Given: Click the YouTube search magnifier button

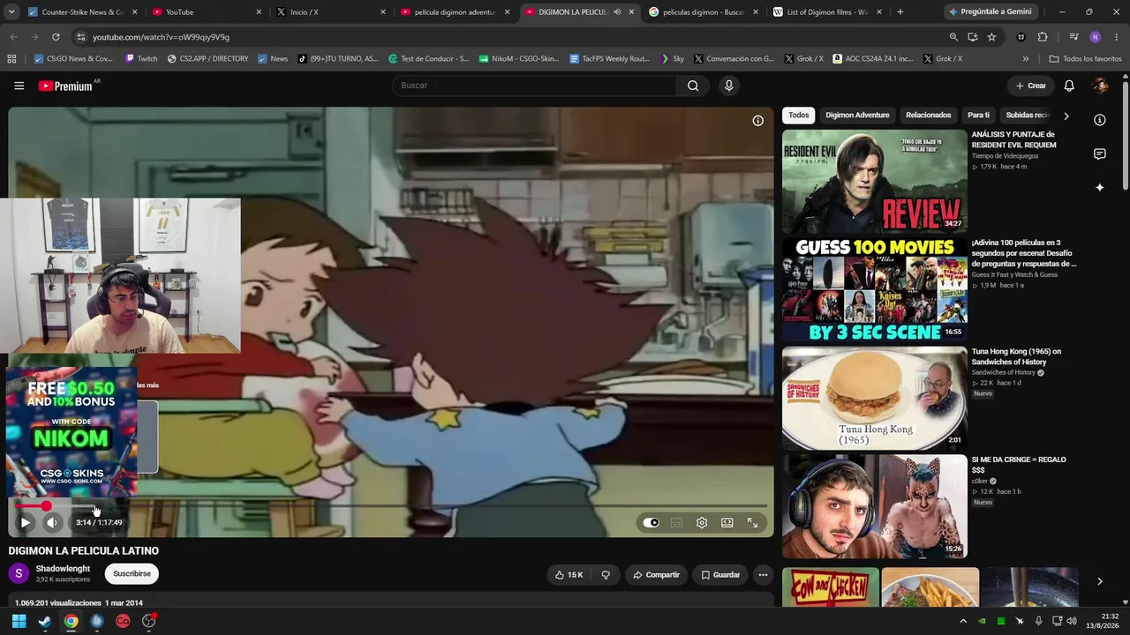Looking at the screenshot, I should (693, 86).
